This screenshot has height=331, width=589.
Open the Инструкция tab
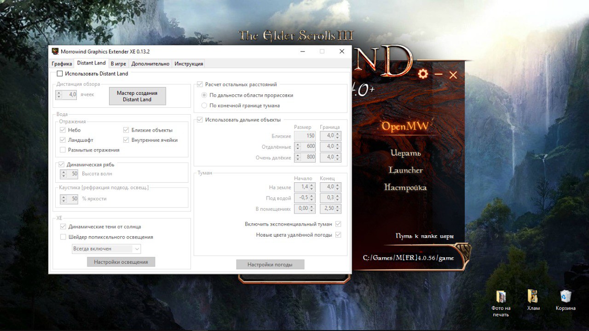tap(189, 64)
